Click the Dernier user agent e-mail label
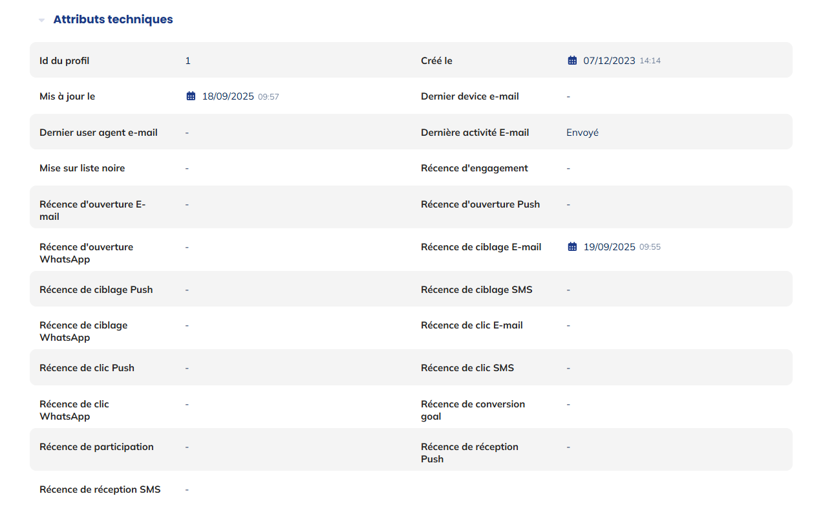 [x=98, y=133]
